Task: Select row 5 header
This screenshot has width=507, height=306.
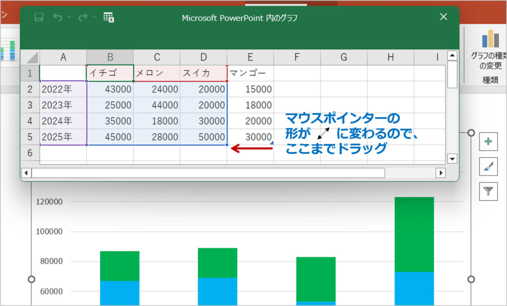Action: (x=30, y=137)
